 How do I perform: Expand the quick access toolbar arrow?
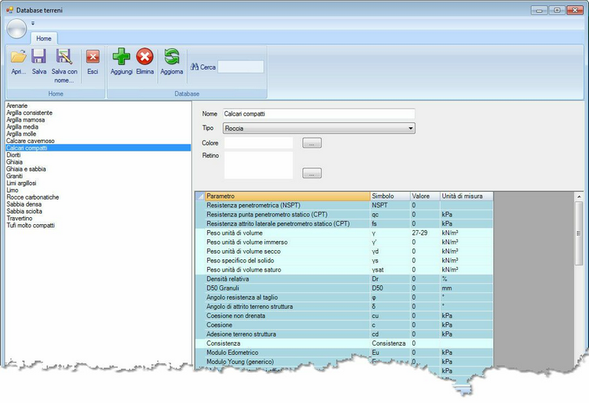[x=33, y=23]
